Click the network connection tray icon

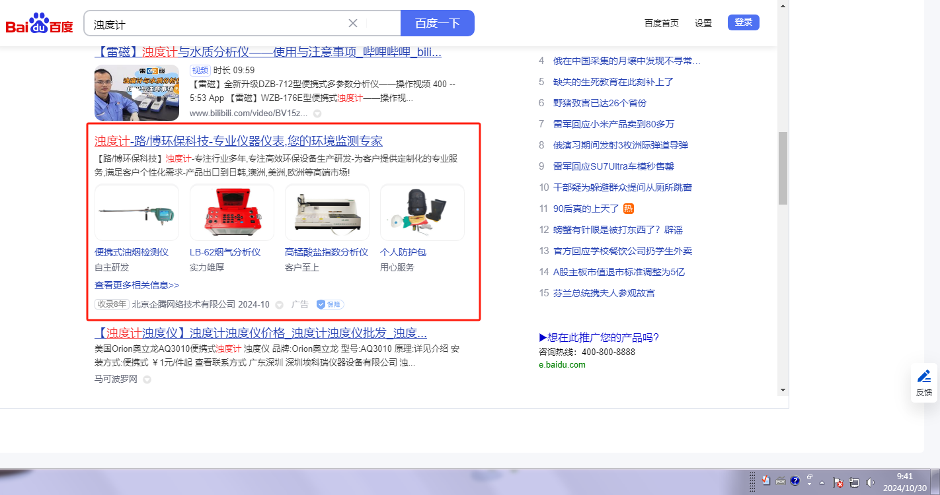click(x=853, y=482)
